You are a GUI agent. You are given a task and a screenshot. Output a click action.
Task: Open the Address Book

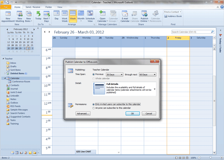point(173,16)
